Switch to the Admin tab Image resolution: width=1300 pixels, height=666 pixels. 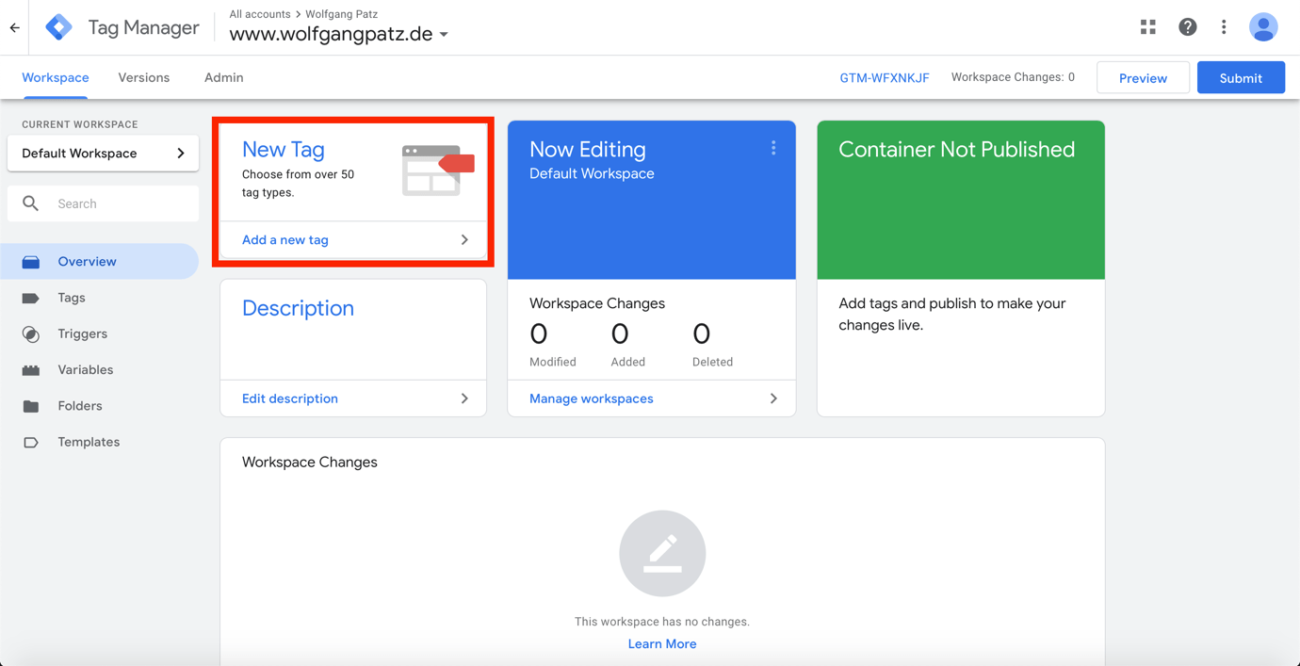(224, 78)
